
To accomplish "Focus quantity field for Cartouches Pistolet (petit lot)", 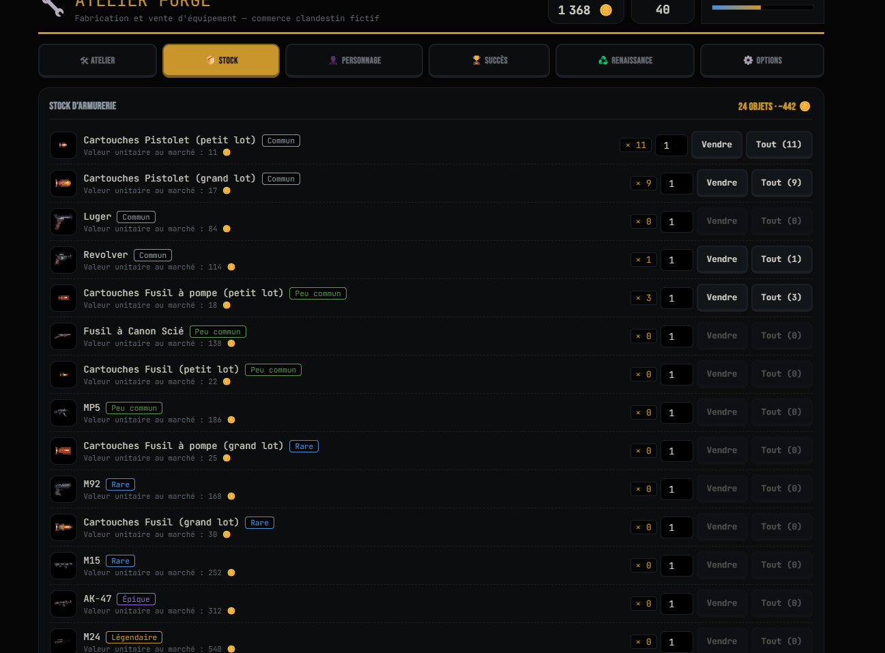I will coord(671,145).
